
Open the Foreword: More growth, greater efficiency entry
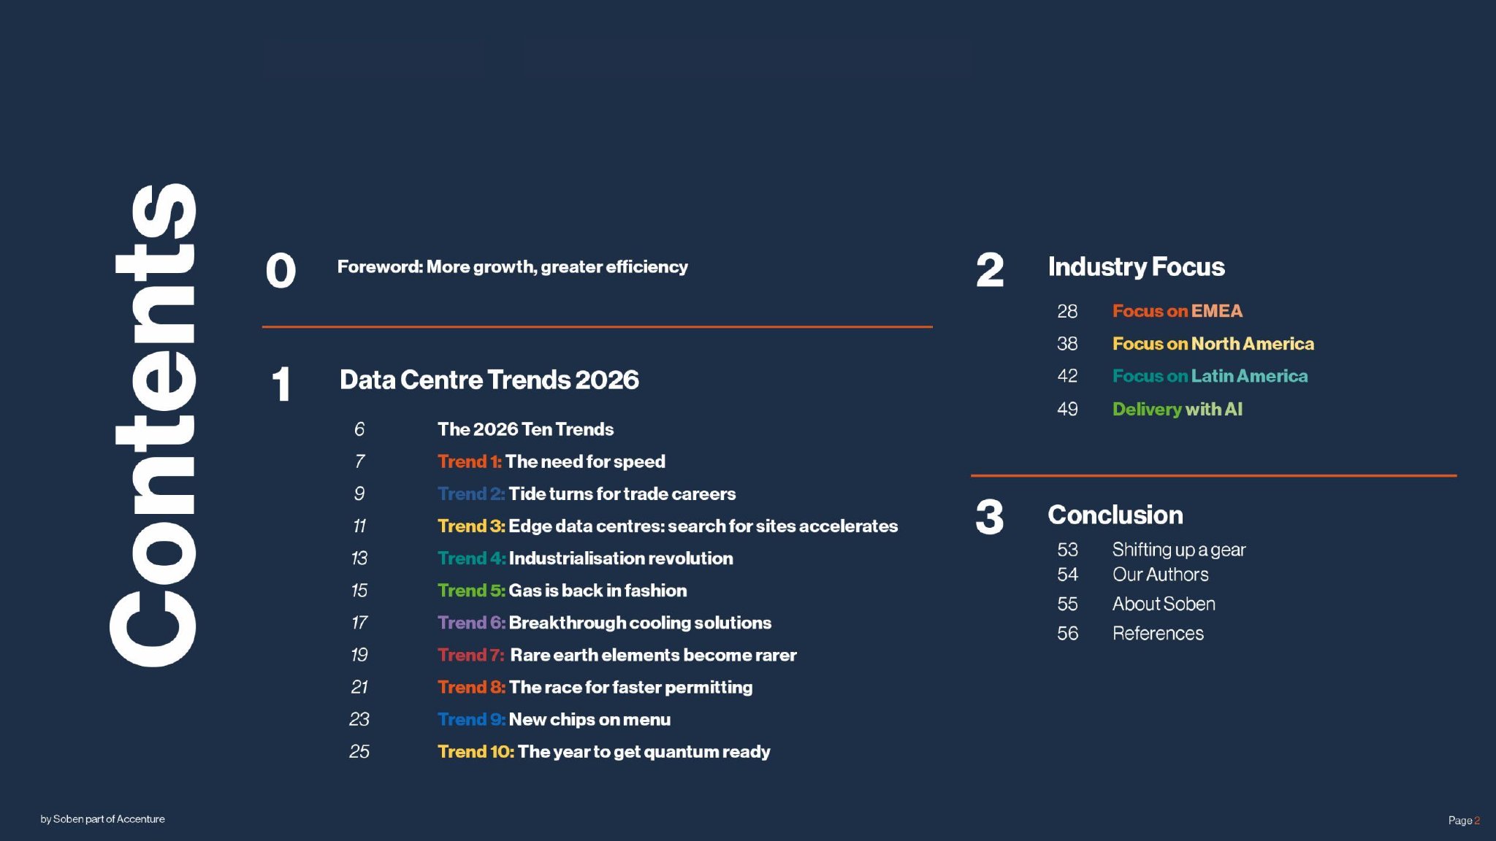coord(512,267)
